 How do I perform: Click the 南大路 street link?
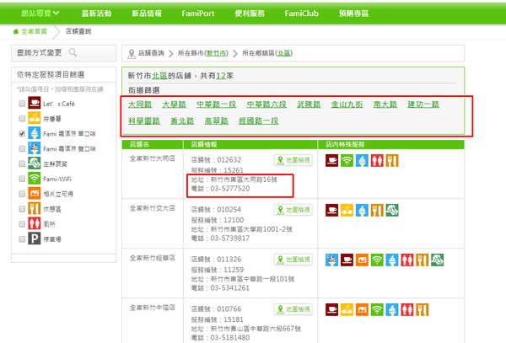385,105
